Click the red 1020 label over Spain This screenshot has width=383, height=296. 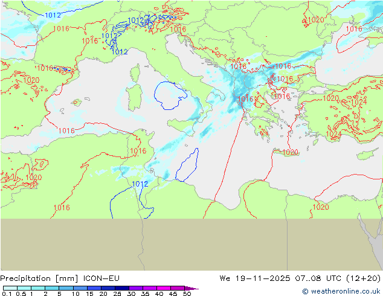[31, 80]
